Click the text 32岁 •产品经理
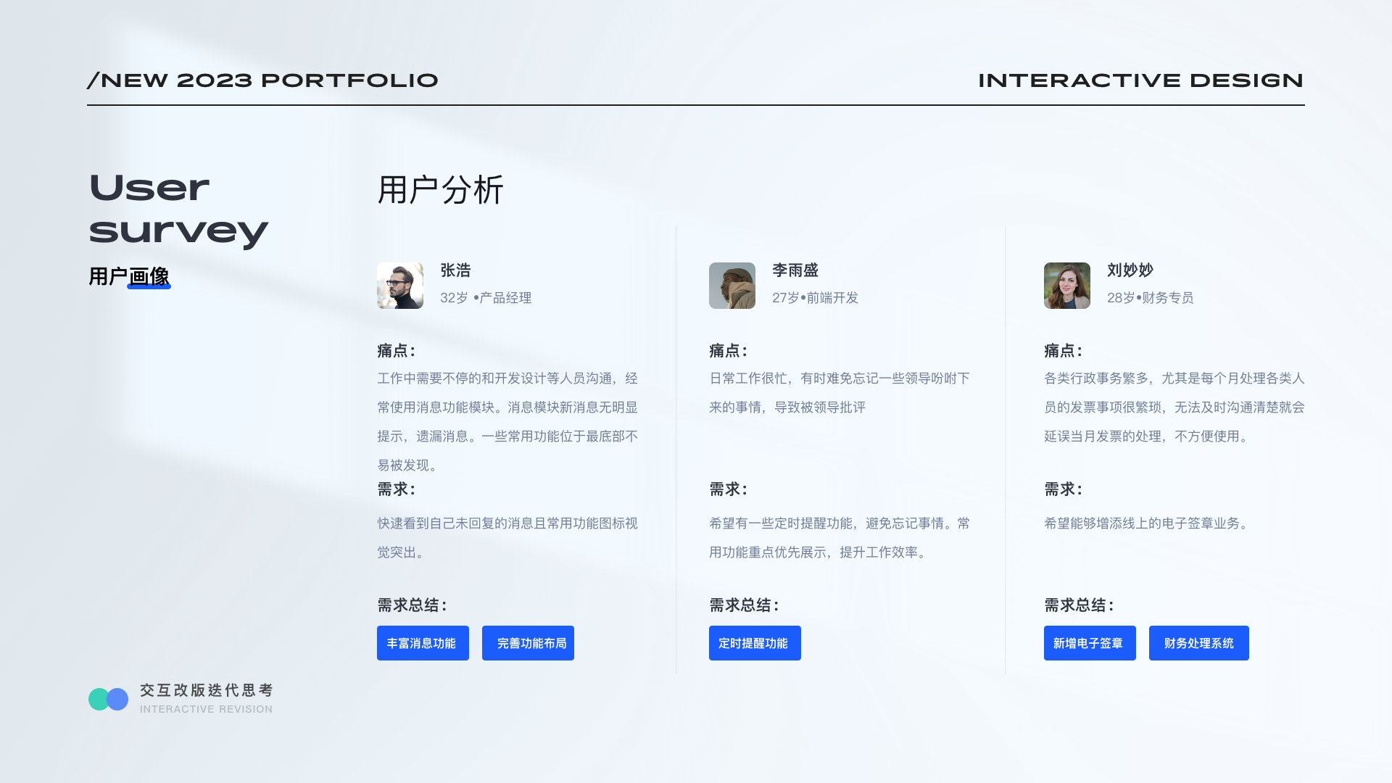1392x783 pixels. pyautogui.click(x=486, y=298)
